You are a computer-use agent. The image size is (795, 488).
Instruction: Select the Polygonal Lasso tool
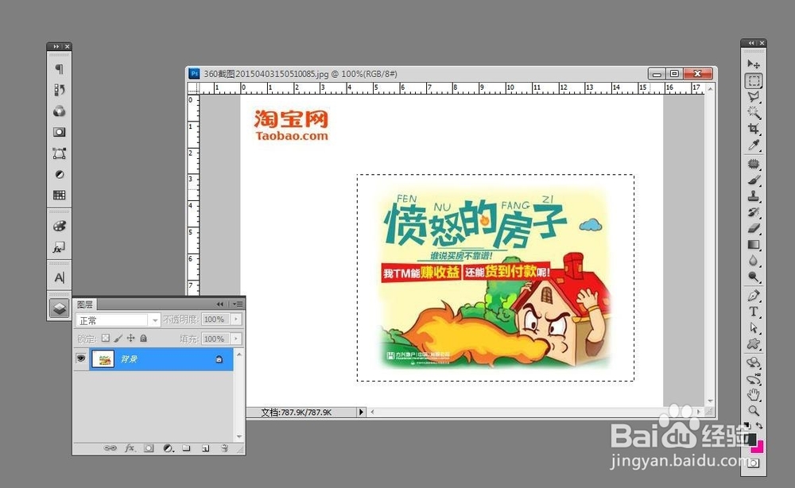pos(754,97)
